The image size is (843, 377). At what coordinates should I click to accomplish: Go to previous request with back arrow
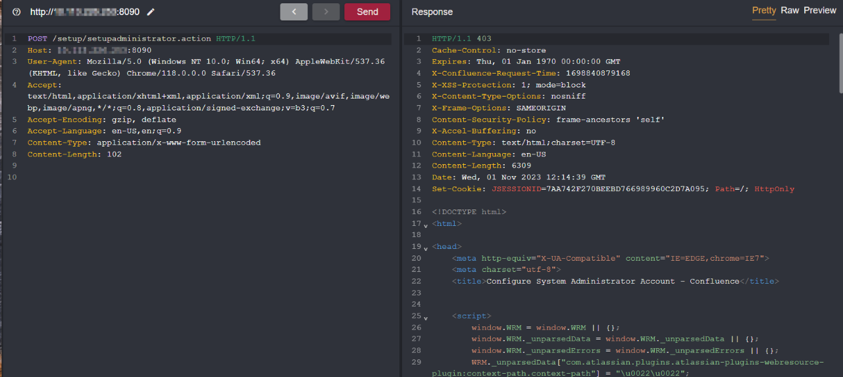pos(294,12)
